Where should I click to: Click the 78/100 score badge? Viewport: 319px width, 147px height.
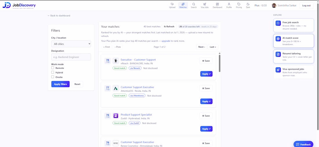[x=108, y=61]
